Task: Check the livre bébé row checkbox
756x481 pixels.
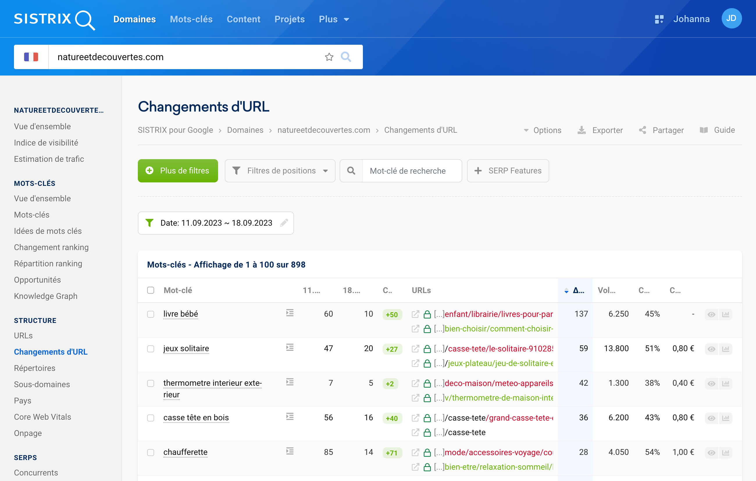Action: (151, 314)
